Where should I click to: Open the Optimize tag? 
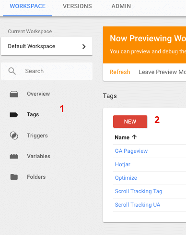click(x=126, y=178)
